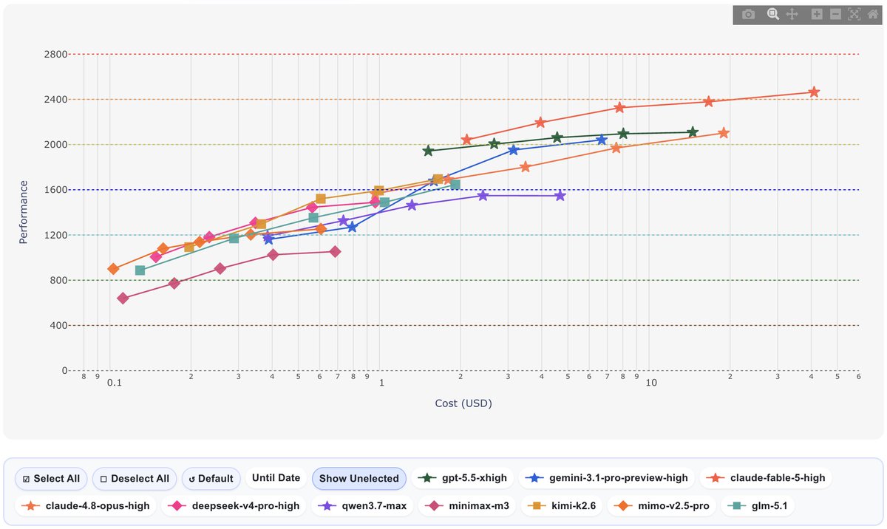
Task: Click the 10 x-axis tick label
Action: [651, 383]
